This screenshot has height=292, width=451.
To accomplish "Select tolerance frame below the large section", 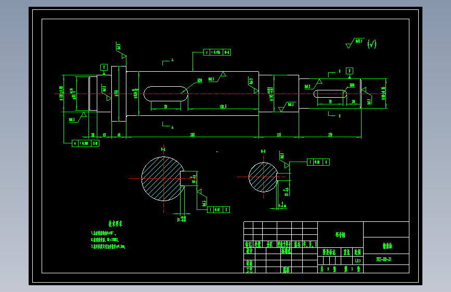I will 218,210.
